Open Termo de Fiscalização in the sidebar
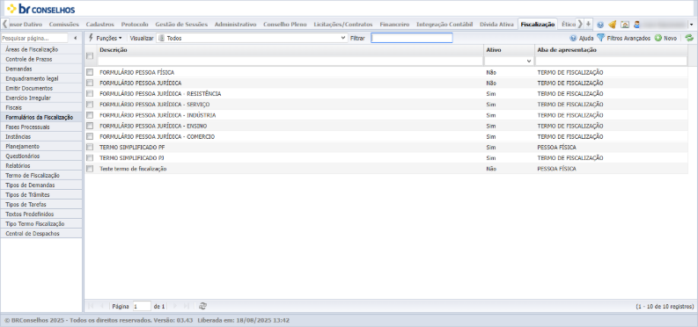698x327 pixels. click(x=41, y=176)
